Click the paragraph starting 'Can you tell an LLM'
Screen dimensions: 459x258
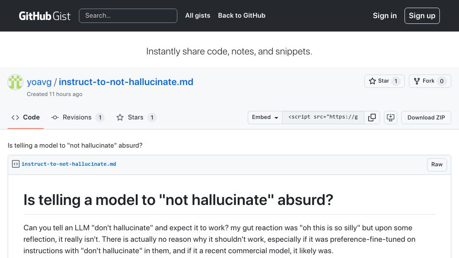tap(219, 239)
